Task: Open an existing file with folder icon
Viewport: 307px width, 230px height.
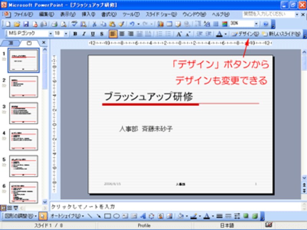Action: (x=17, y=24)
